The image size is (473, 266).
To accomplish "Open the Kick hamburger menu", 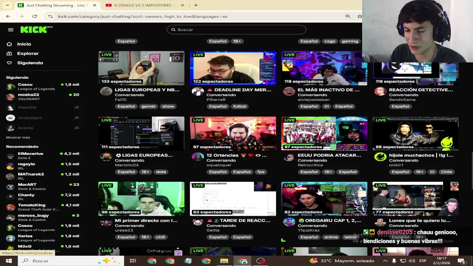I will (x=11, y=30).
